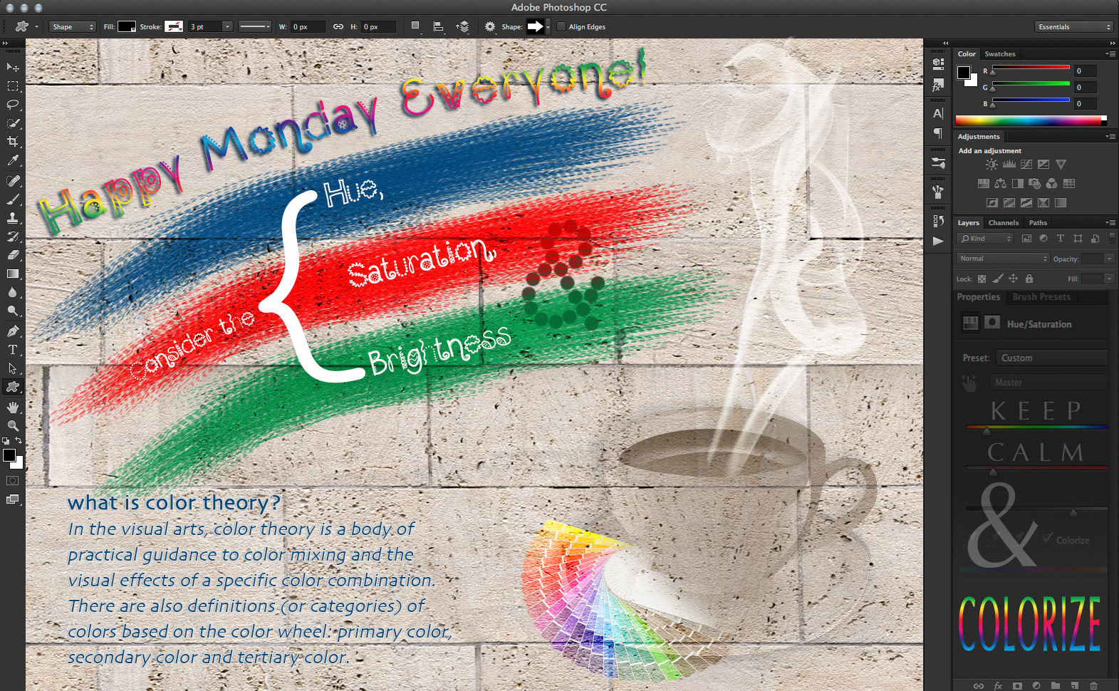This screenshot has width=1119, height=691.
Task: Click the color spectrum ramp
Action: (x=1031, y=121)
